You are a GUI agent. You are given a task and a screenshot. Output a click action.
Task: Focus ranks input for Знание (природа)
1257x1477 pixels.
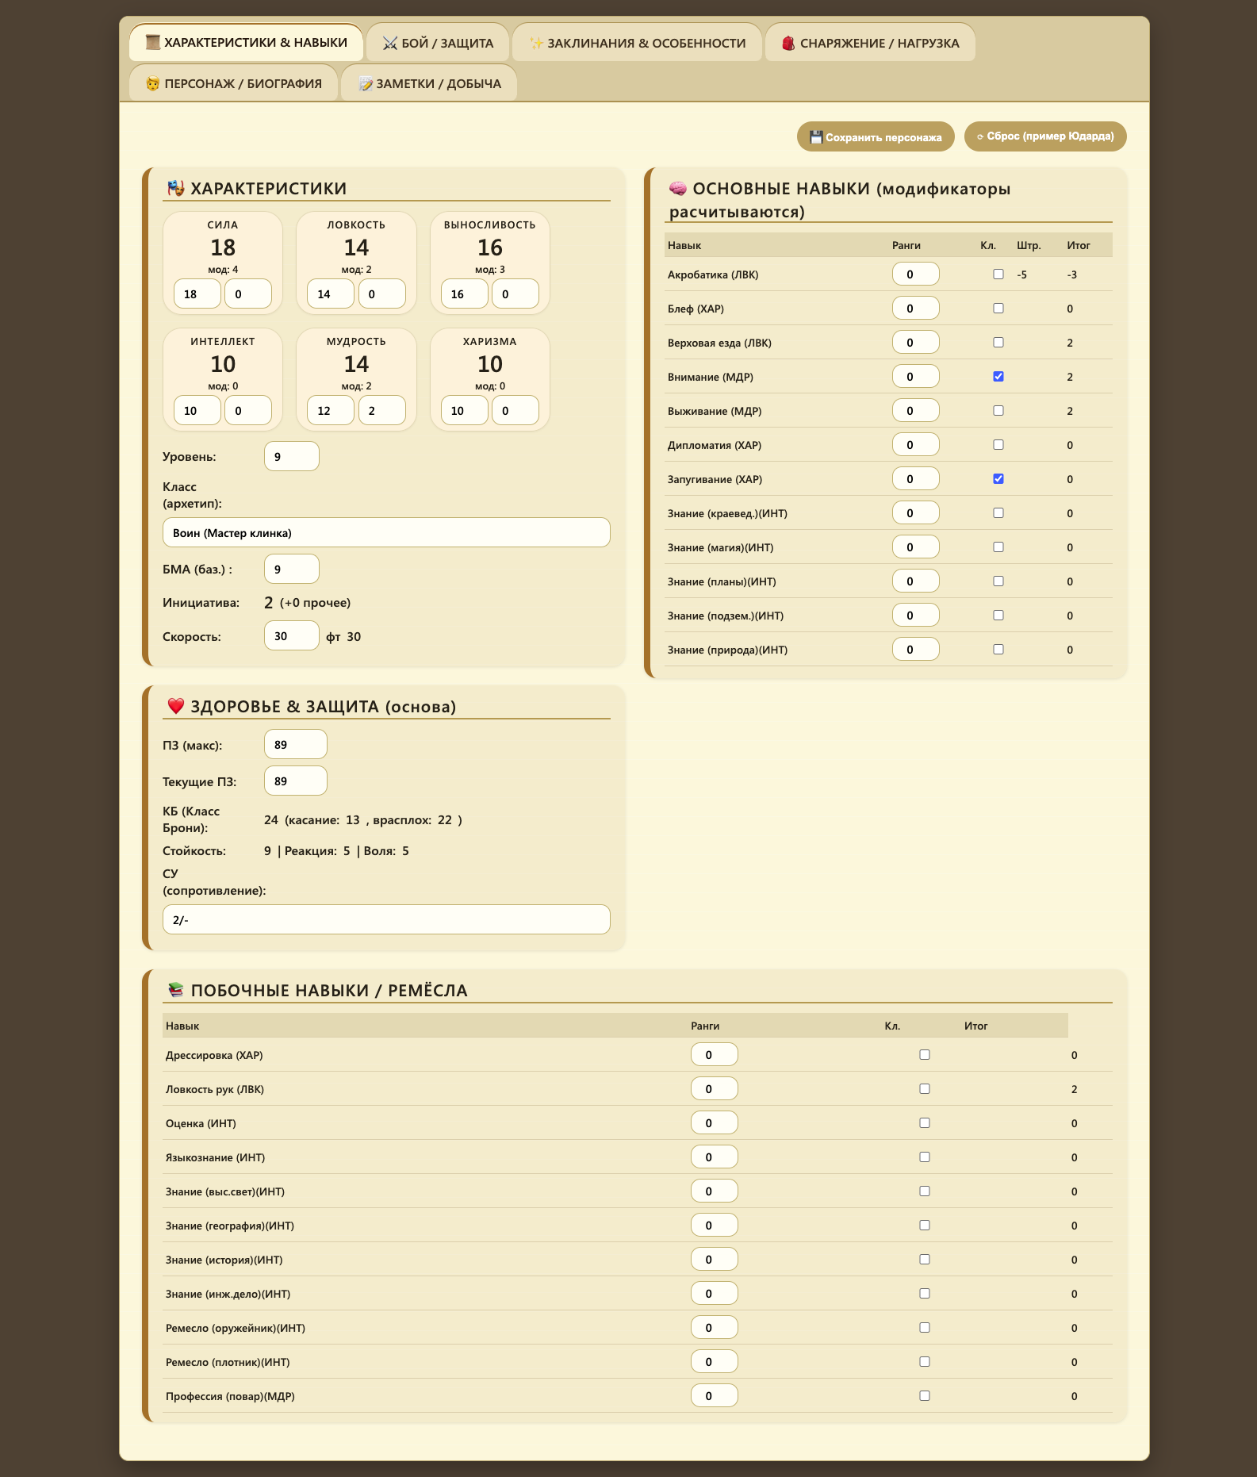[x=916, y=649]
